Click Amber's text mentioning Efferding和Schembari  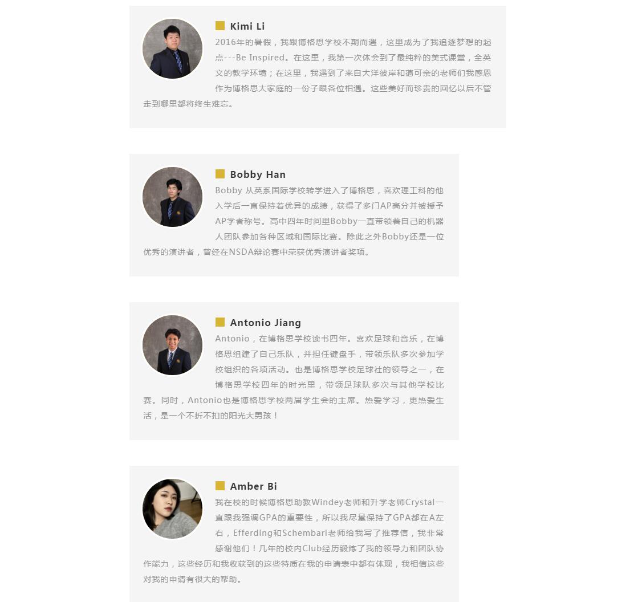(x=329, y=533)
